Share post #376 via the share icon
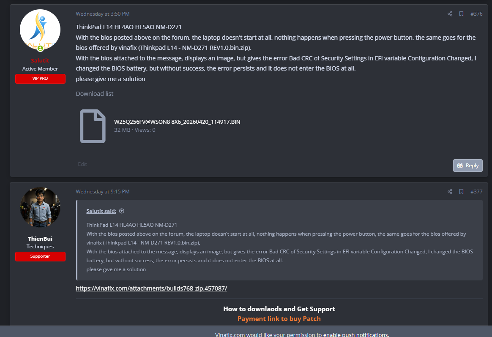The height and width of the screenshot is (337, 492). pyautogui.click(x=450, y=14)
